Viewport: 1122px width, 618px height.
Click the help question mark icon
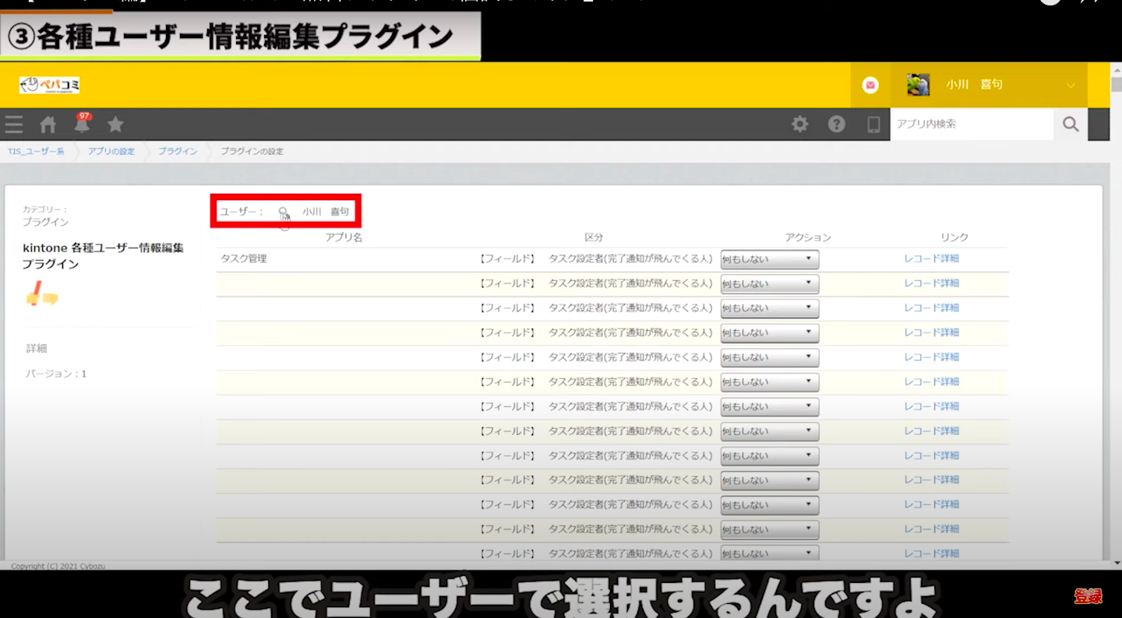click(x=836, y=125)
